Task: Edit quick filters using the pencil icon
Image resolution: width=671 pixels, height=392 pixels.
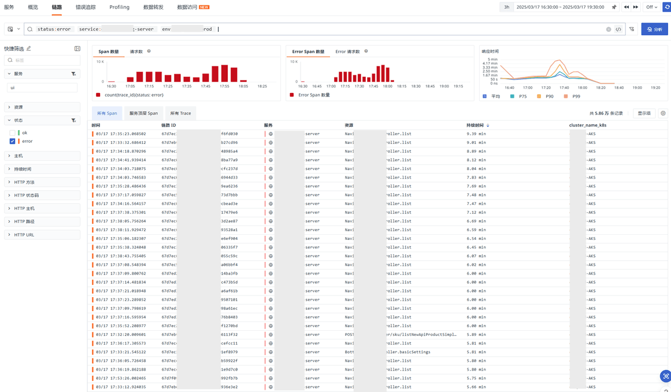Action: point(29,49)
